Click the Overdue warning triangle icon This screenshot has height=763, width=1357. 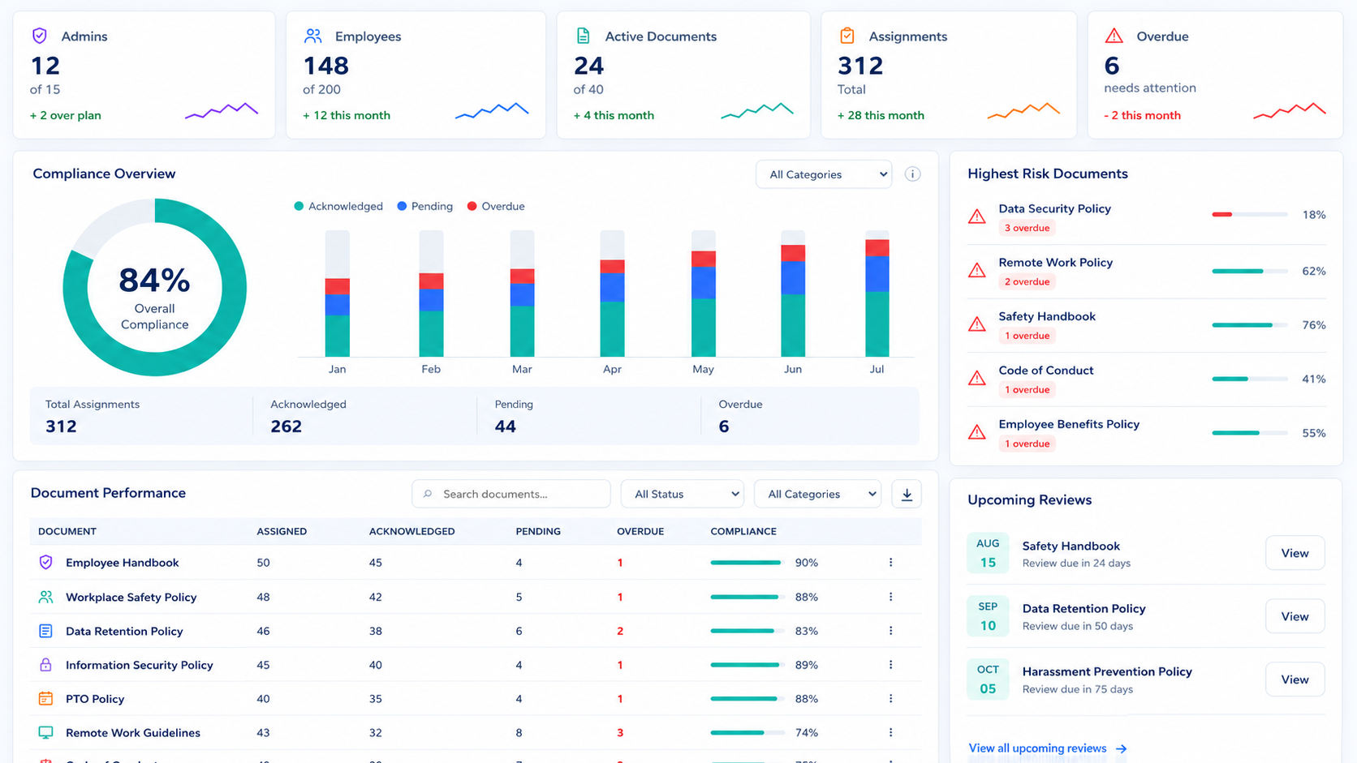pyautogui.click(x=1114, y=36)
